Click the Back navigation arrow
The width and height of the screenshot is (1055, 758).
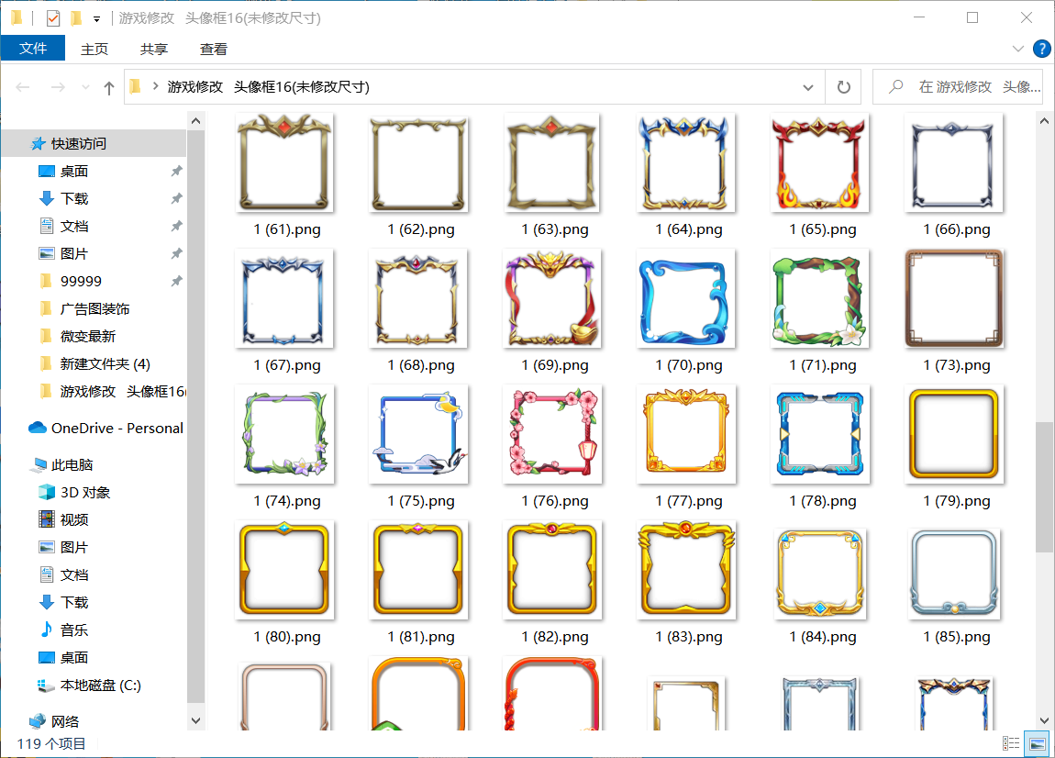click(x=24, y=87)
